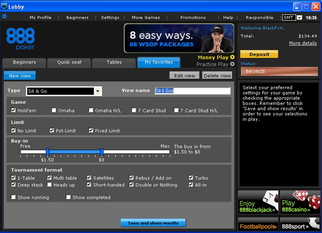Image resolution: width=322 pixels, height=233 pixels.
Task: Check the 7 Card Stud H/L checkbox
Action: coord(176,110)
